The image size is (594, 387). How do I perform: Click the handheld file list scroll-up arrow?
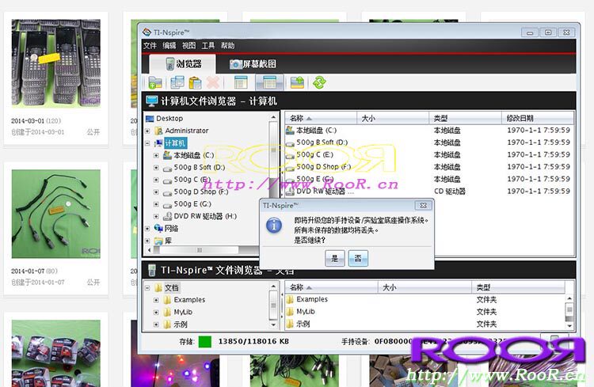(569, 298)
